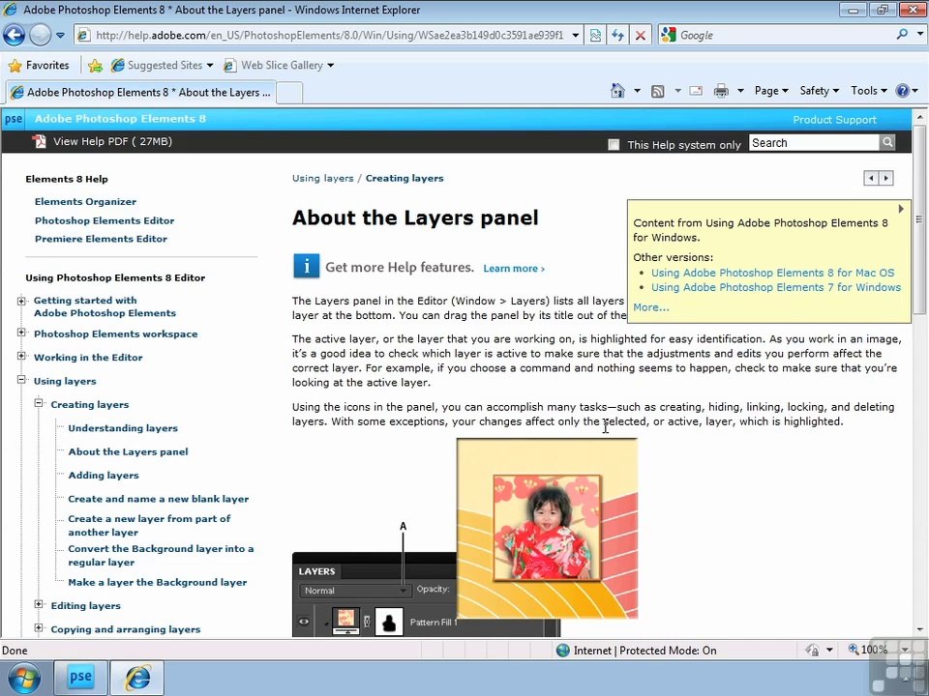Expand Getting started with Adobe Photoshop Elements
This screenshot has height=696, width=929.
21,301
